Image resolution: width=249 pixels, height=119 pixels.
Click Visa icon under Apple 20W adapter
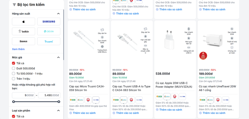tap(182, 96)
